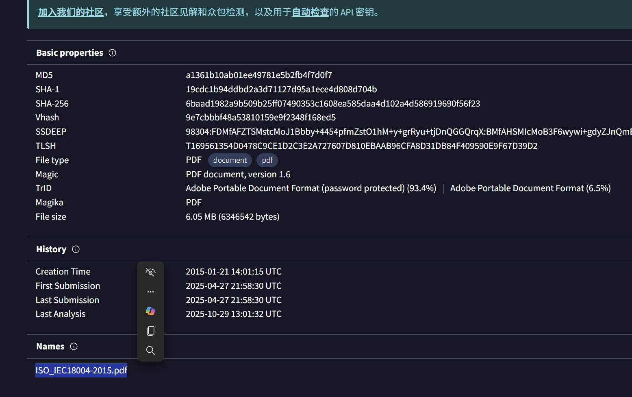
Task: Click the Basic properties info icon
Action: tap(113, 53)
